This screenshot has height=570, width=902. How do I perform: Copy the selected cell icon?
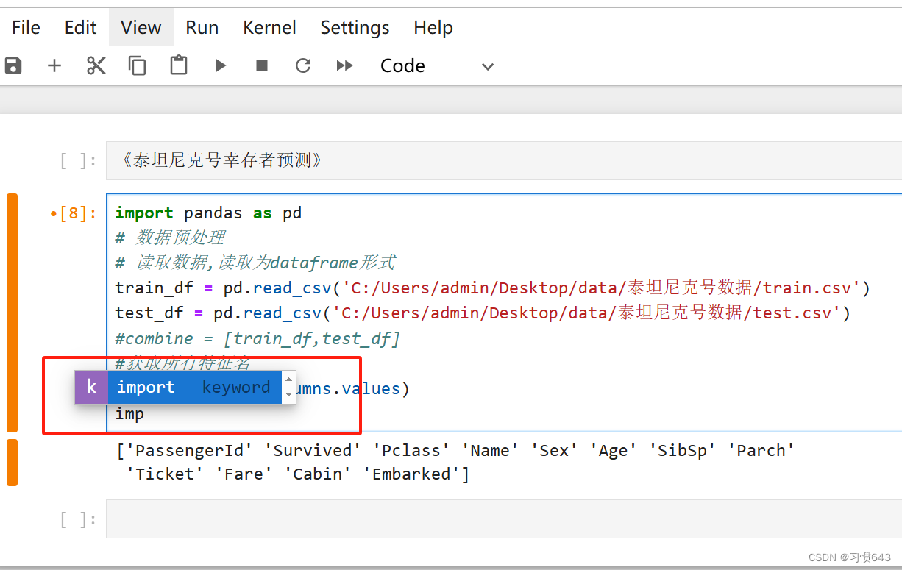tap(138, 65)
